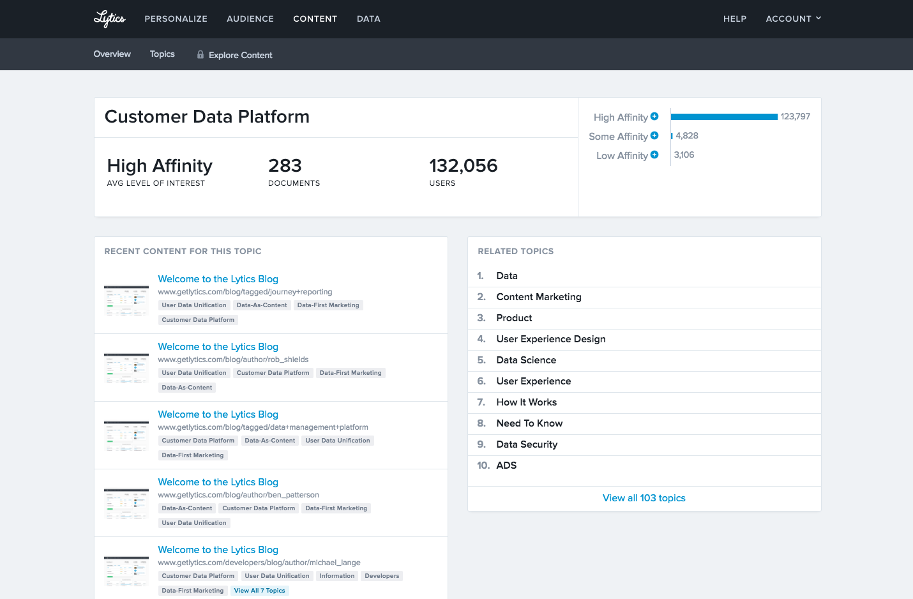
Task: Open blog link for rob_shields author page
Action: 218,347
